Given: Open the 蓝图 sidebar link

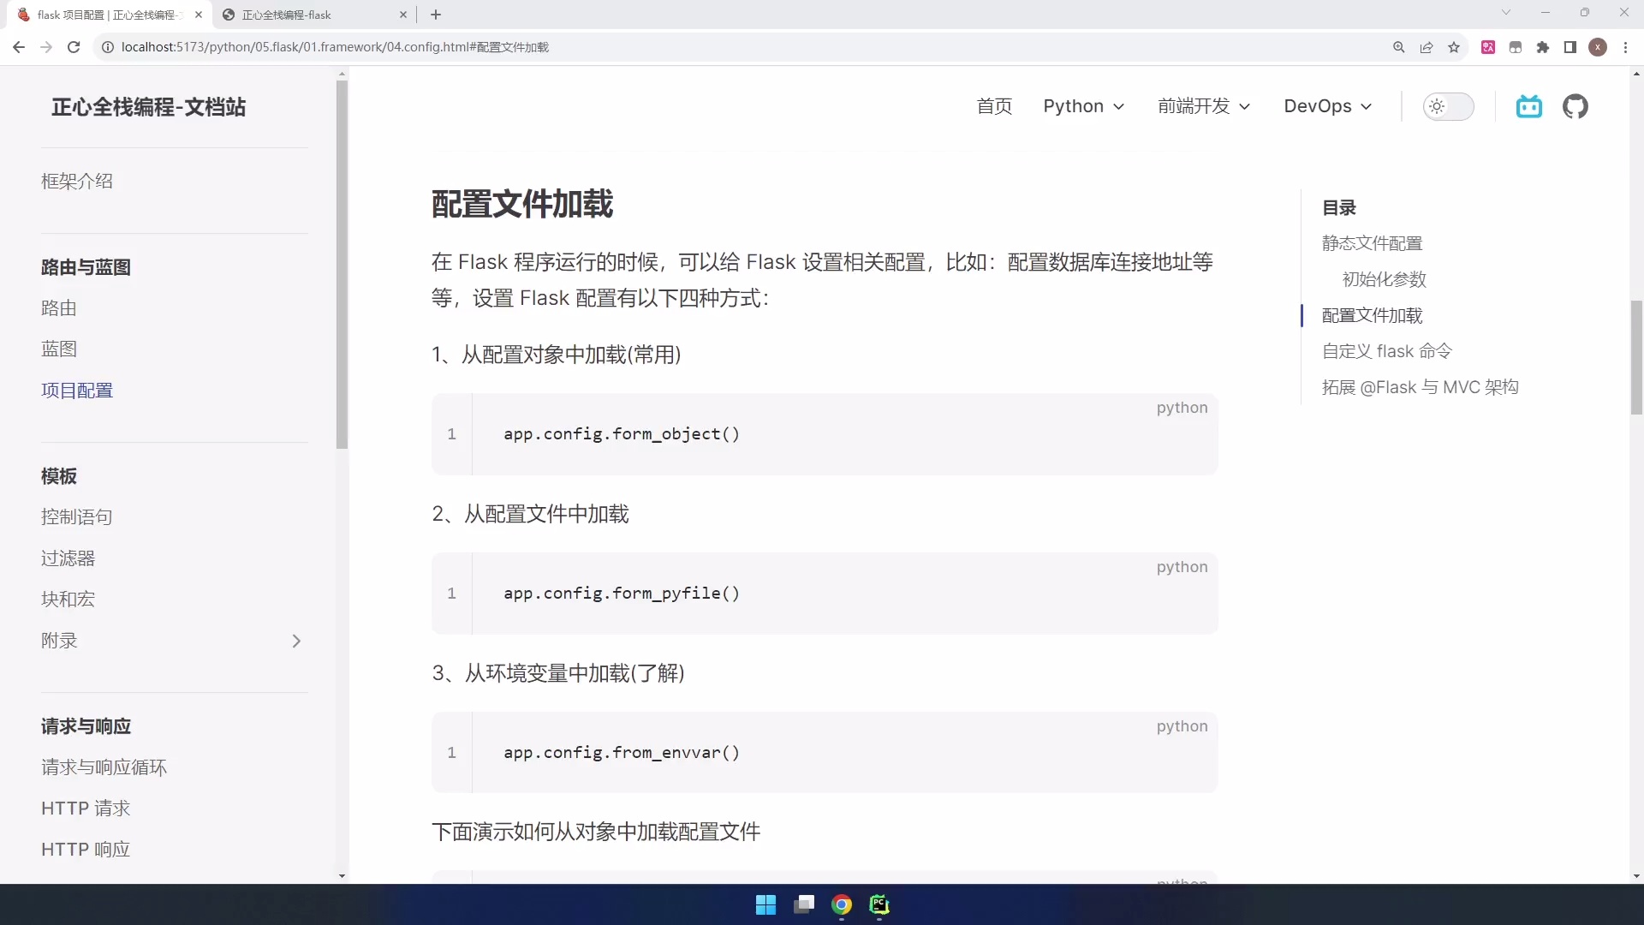Looking at the screenshot, I should (59, 349).
